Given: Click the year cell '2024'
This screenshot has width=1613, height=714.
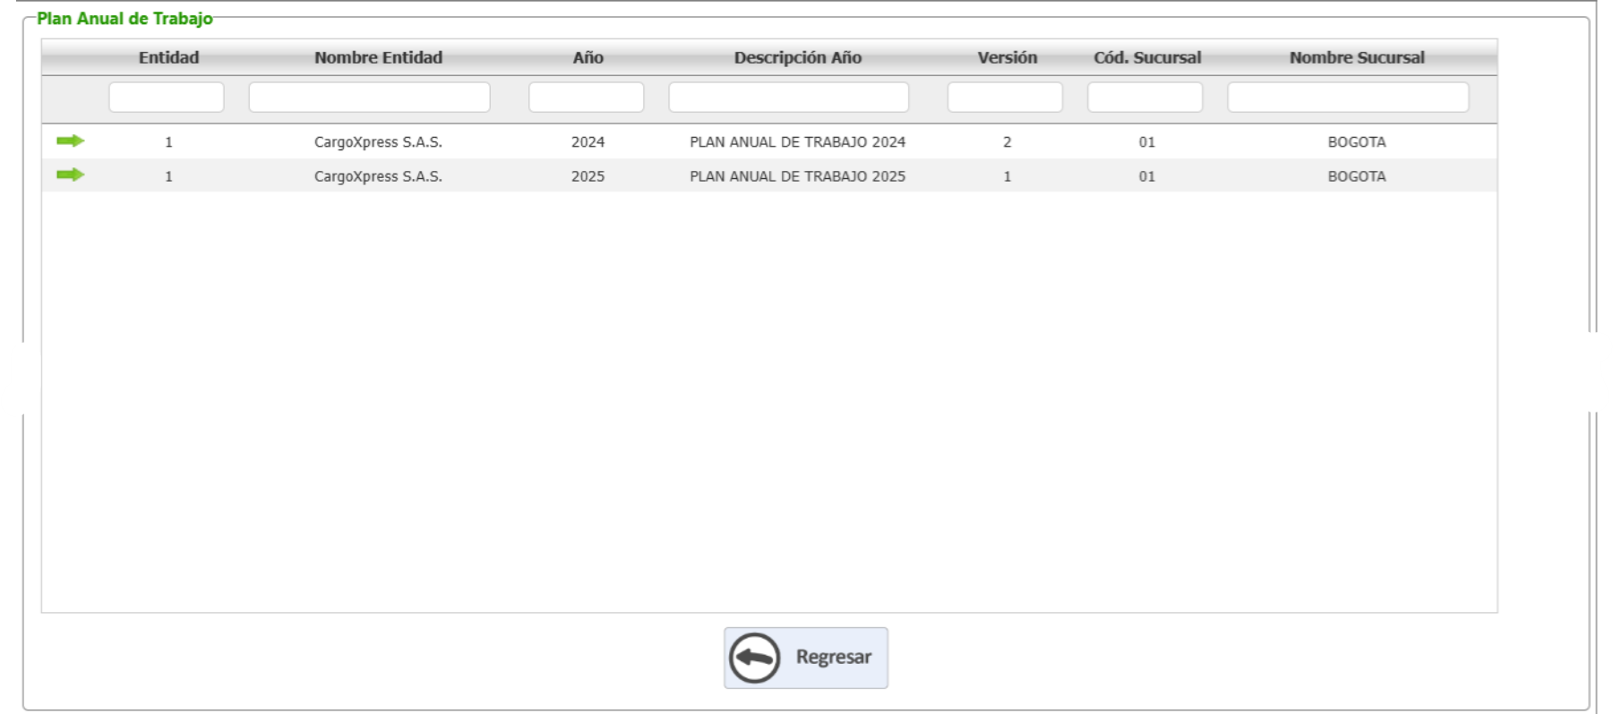Looking at the screenshot, I should (588, 142).
